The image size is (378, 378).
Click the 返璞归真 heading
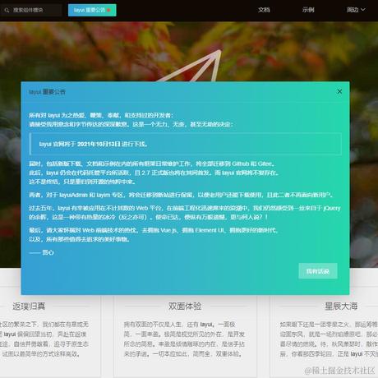[x=29, y=306]
